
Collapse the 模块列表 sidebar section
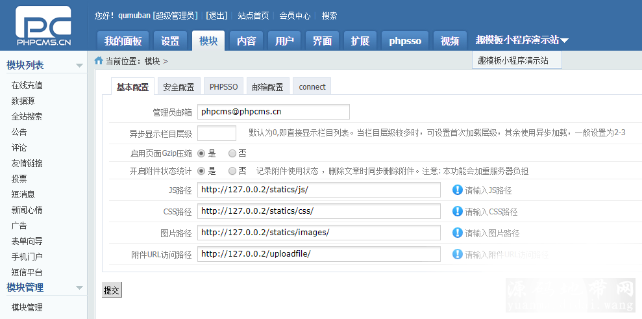[79, 66]
